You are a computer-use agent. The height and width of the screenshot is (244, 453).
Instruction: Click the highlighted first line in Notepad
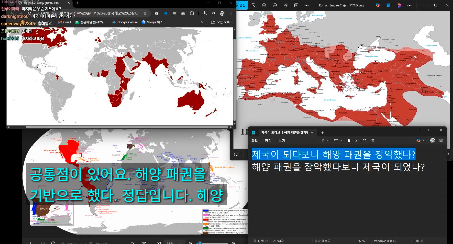pyautogui.click(x=334, y=154)
